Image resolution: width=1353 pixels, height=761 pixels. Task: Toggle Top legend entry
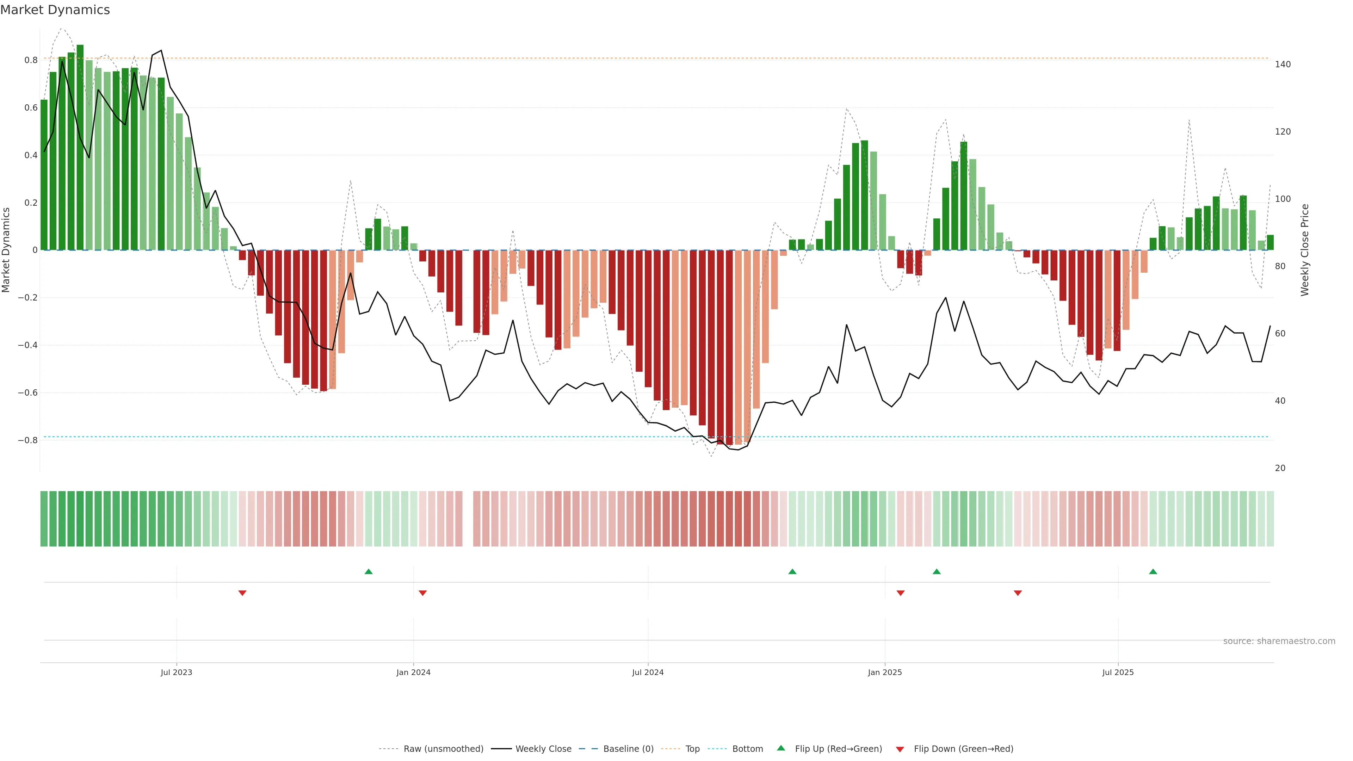(692, 749)
